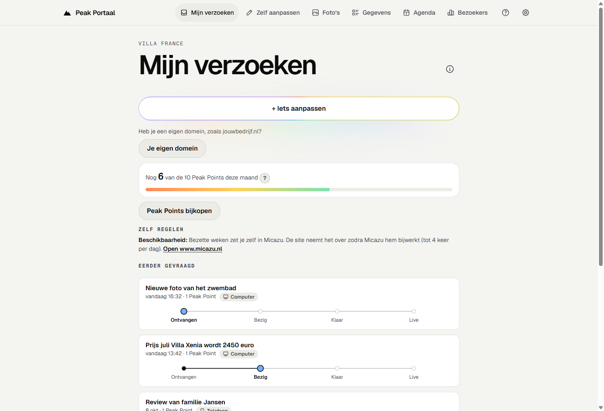
Task: Open the www.micazu.nl link
Action: (x=193, y=249)
